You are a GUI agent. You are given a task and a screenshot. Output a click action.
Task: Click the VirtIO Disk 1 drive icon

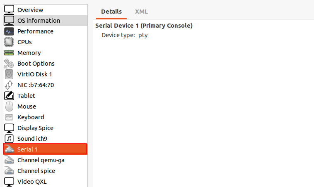[9, 74]
